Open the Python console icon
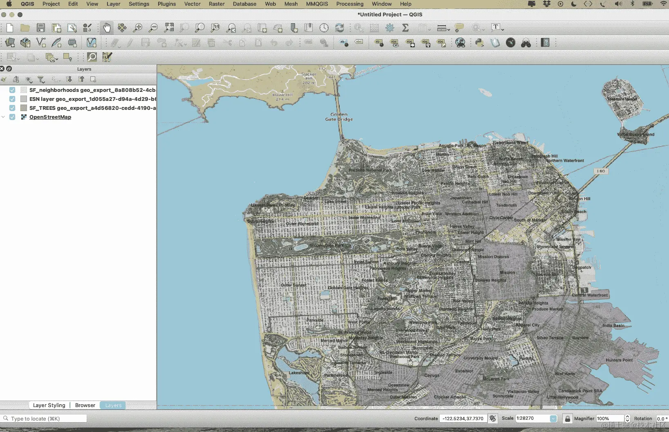Screen dimensions: 669x432 pyautogui.click(x=479, y=42)
